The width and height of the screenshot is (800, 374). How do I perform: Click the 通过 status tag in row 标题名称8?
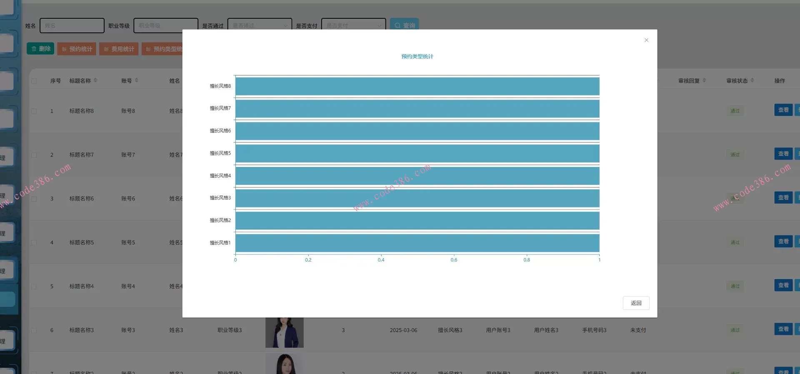[735, 111]
